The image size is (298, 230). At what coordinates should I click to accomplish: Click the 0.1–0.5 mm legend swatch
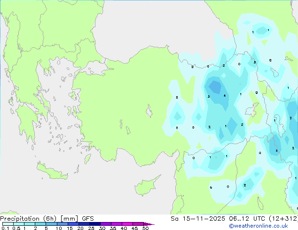coord(8,224)
